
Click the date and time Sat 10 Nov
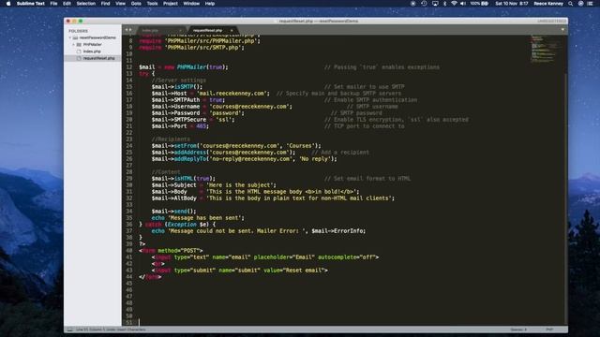[512, 4]
